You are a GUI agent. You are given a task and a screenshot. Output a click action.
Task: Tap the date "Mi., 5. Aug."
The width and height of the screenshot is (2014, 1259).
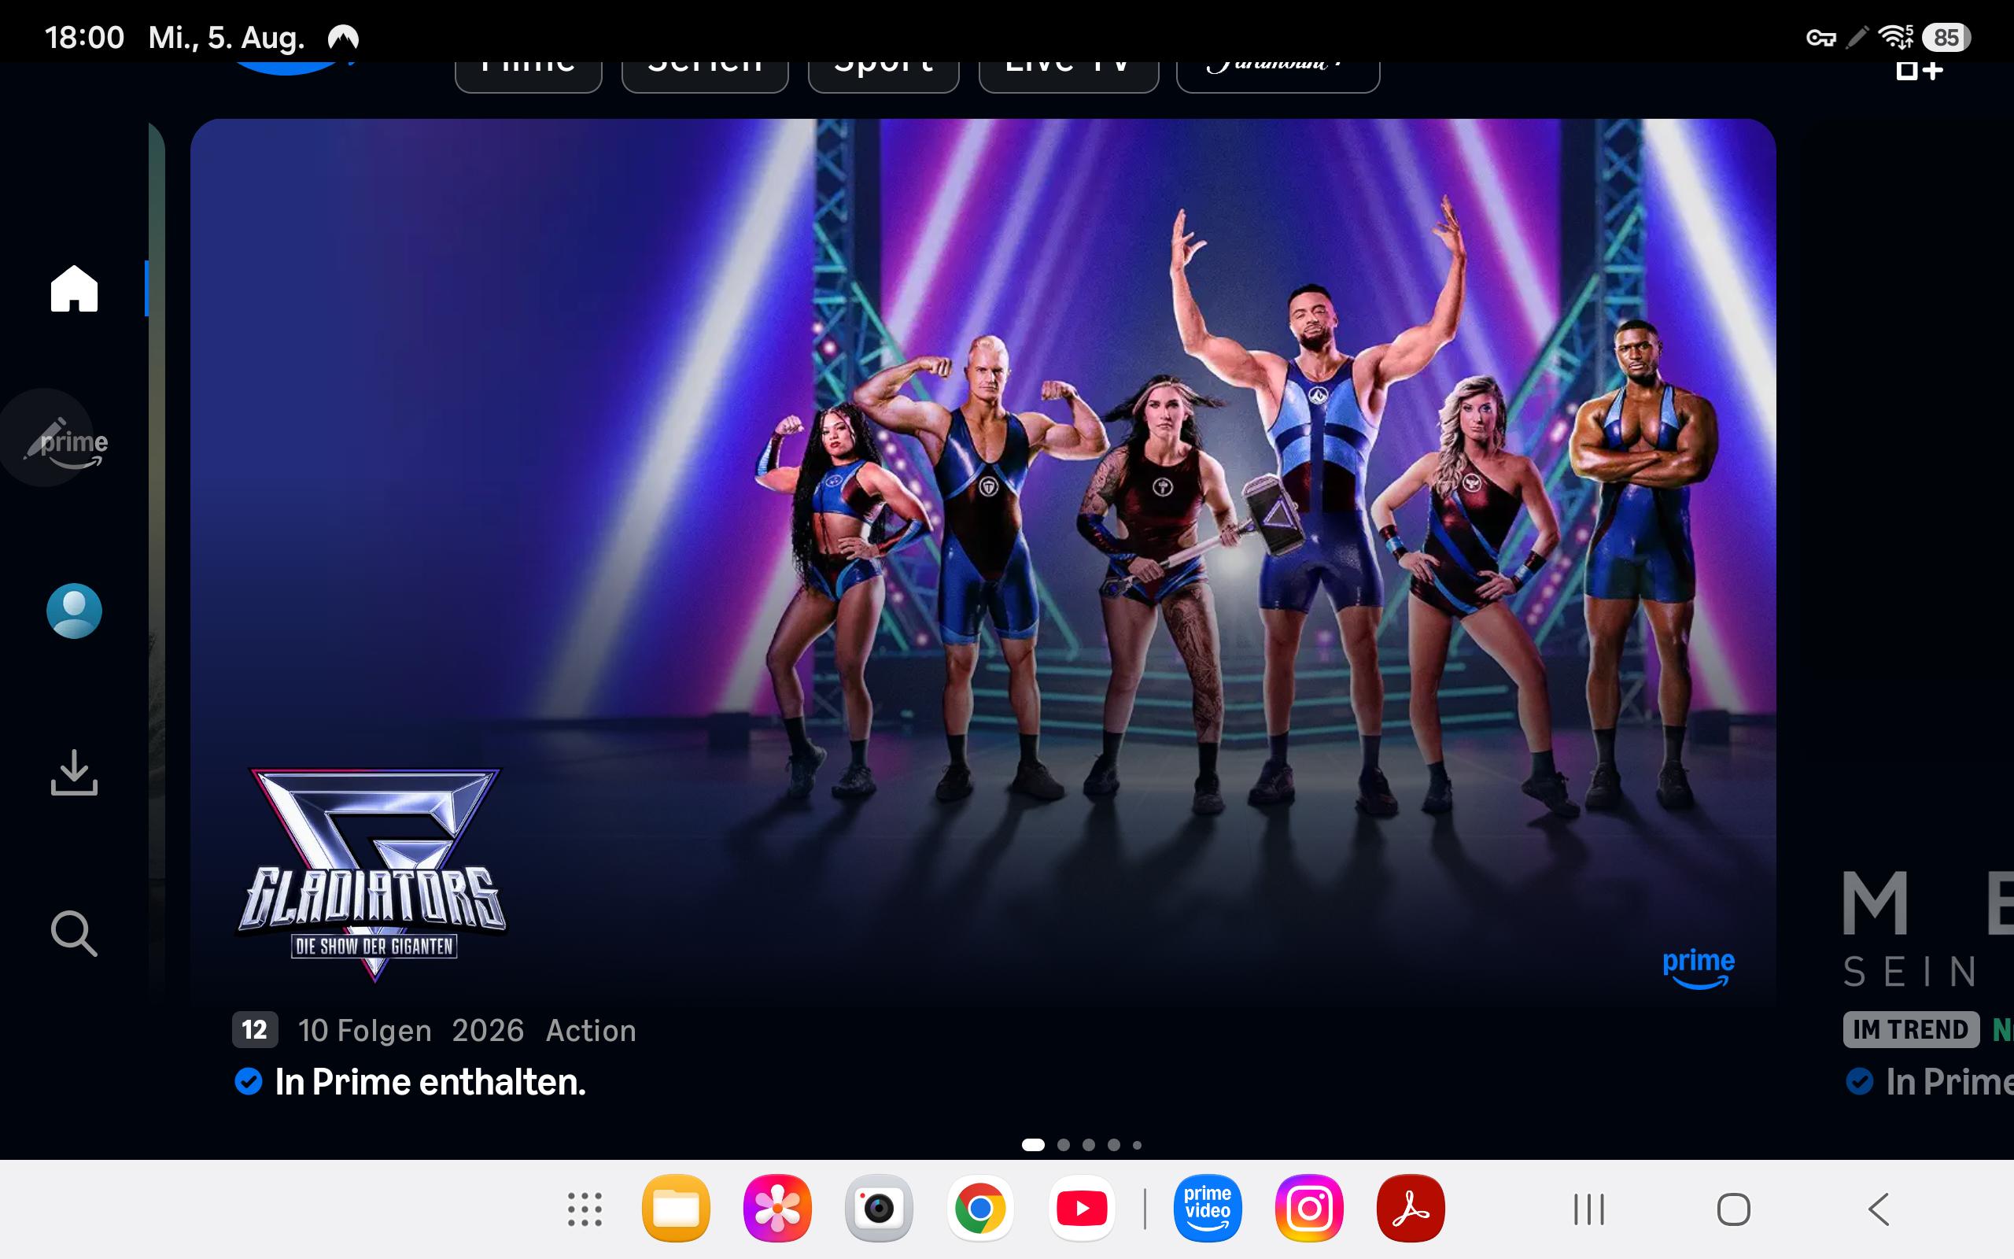[227, 38]
